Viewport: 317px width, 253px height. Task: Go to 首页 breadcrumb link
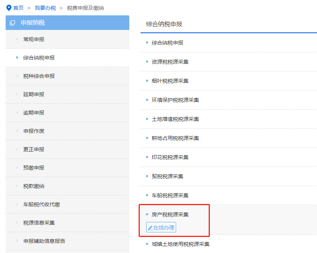[18, 8]
